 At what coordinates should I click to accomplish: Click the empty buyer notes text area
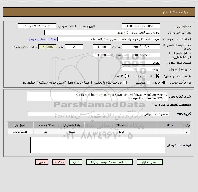pyautogui.click(x=97, y=145)
